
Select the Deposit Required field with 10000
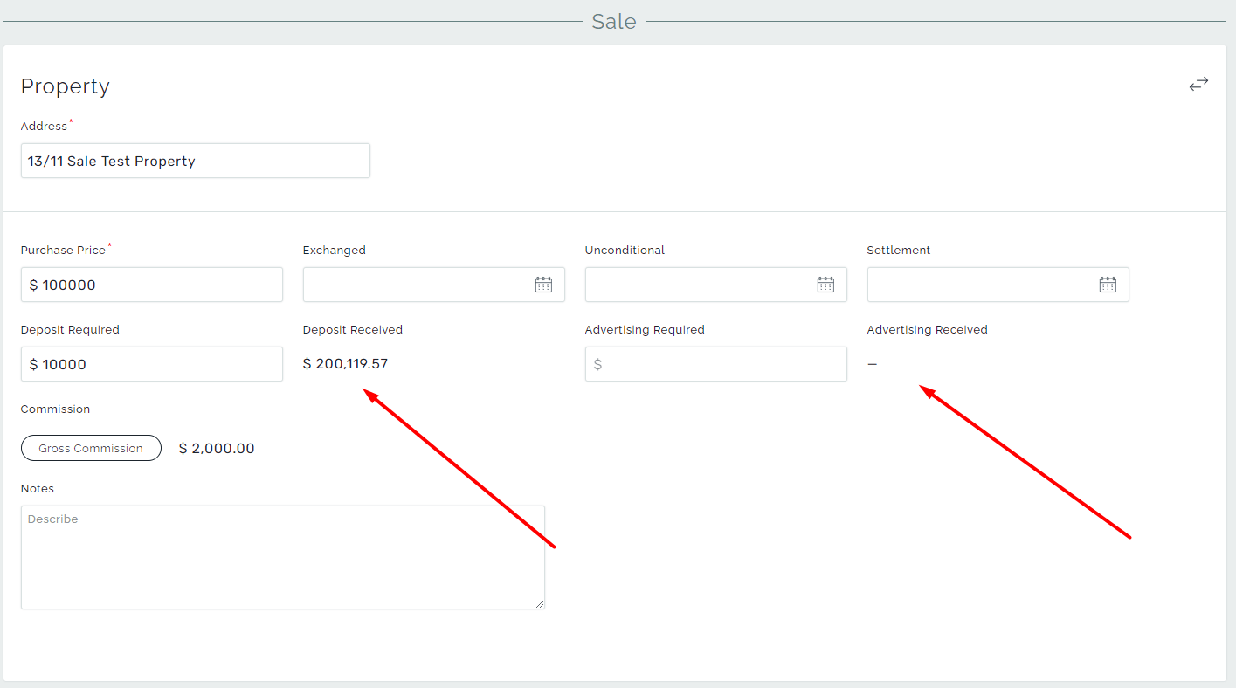pyautogui.click(x=151, y=363)
